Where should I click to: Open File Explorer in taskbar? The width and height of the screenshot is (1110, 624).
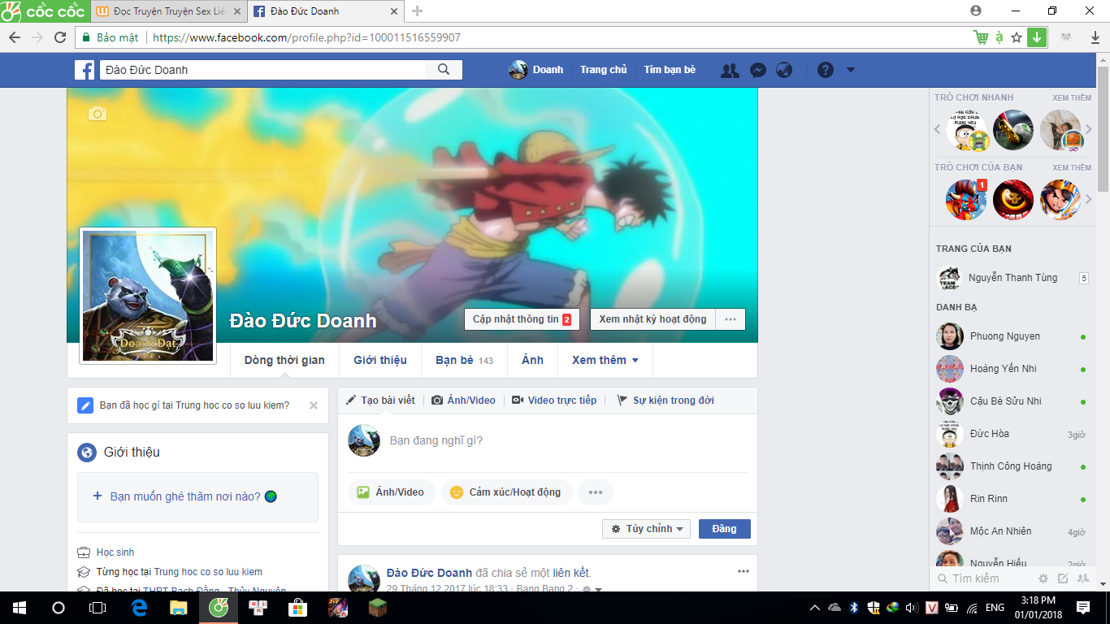(178, 608)
